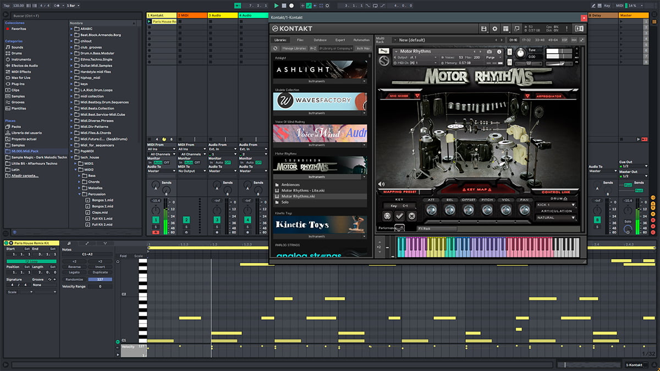Select the Libraries tab in Kontakt
This screenshot has width=660, height=371.
[x=281, y=40]
